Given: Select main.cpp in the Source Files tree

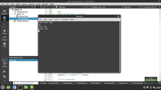Looking at the screenshot, I should coord(25,18).
